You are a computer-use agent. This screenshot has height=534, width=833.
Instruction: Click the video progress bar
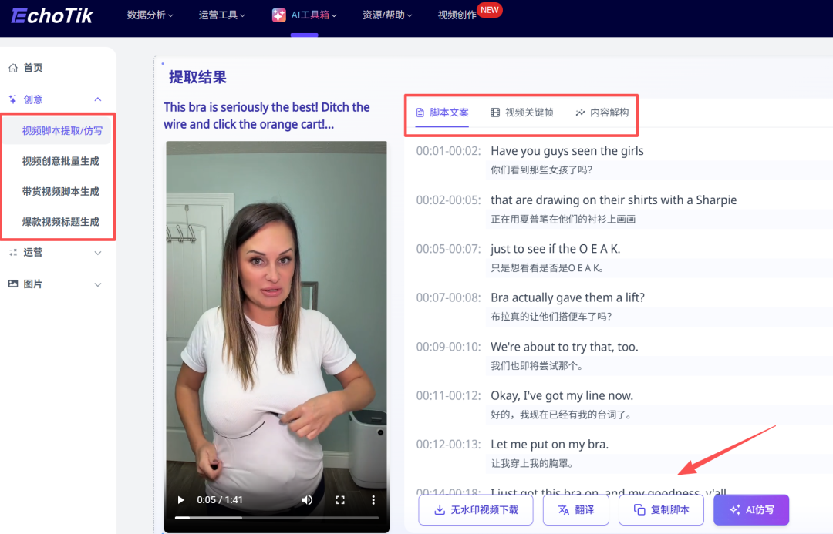click(x=276, y=518)
